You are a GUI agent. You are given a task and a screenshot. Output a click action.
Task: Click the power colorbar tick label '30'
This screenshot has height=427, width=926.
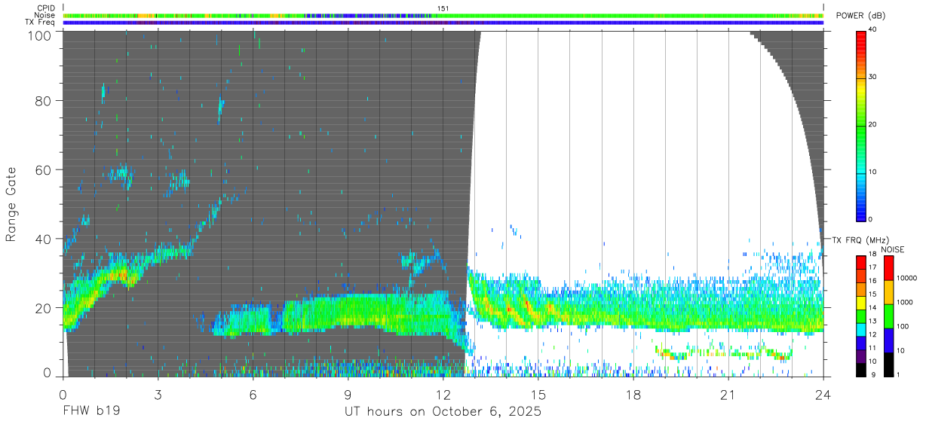[x=873, y=77]
